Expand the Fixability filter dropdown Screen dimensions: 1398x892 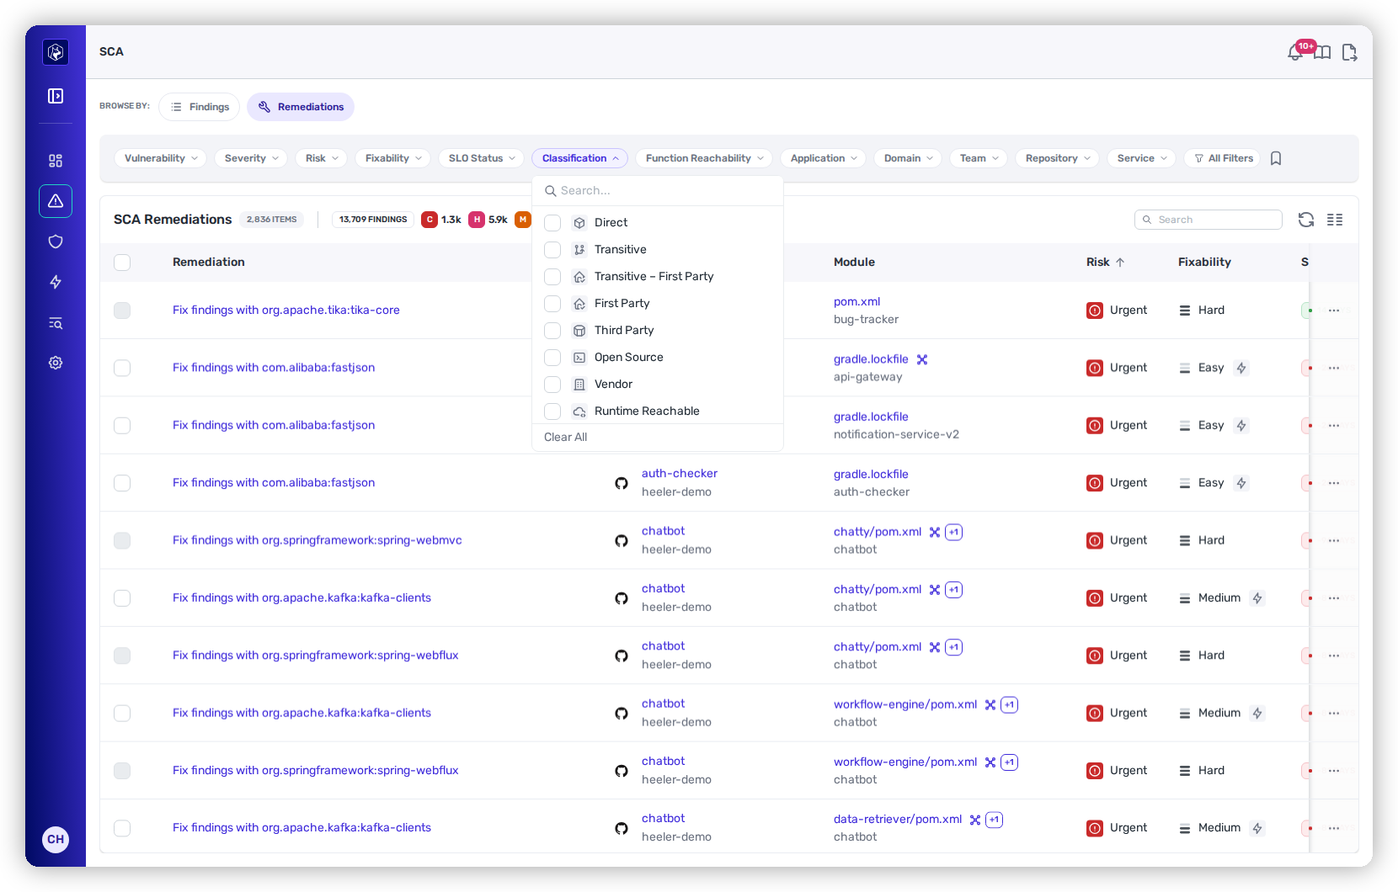pos(393,158)
